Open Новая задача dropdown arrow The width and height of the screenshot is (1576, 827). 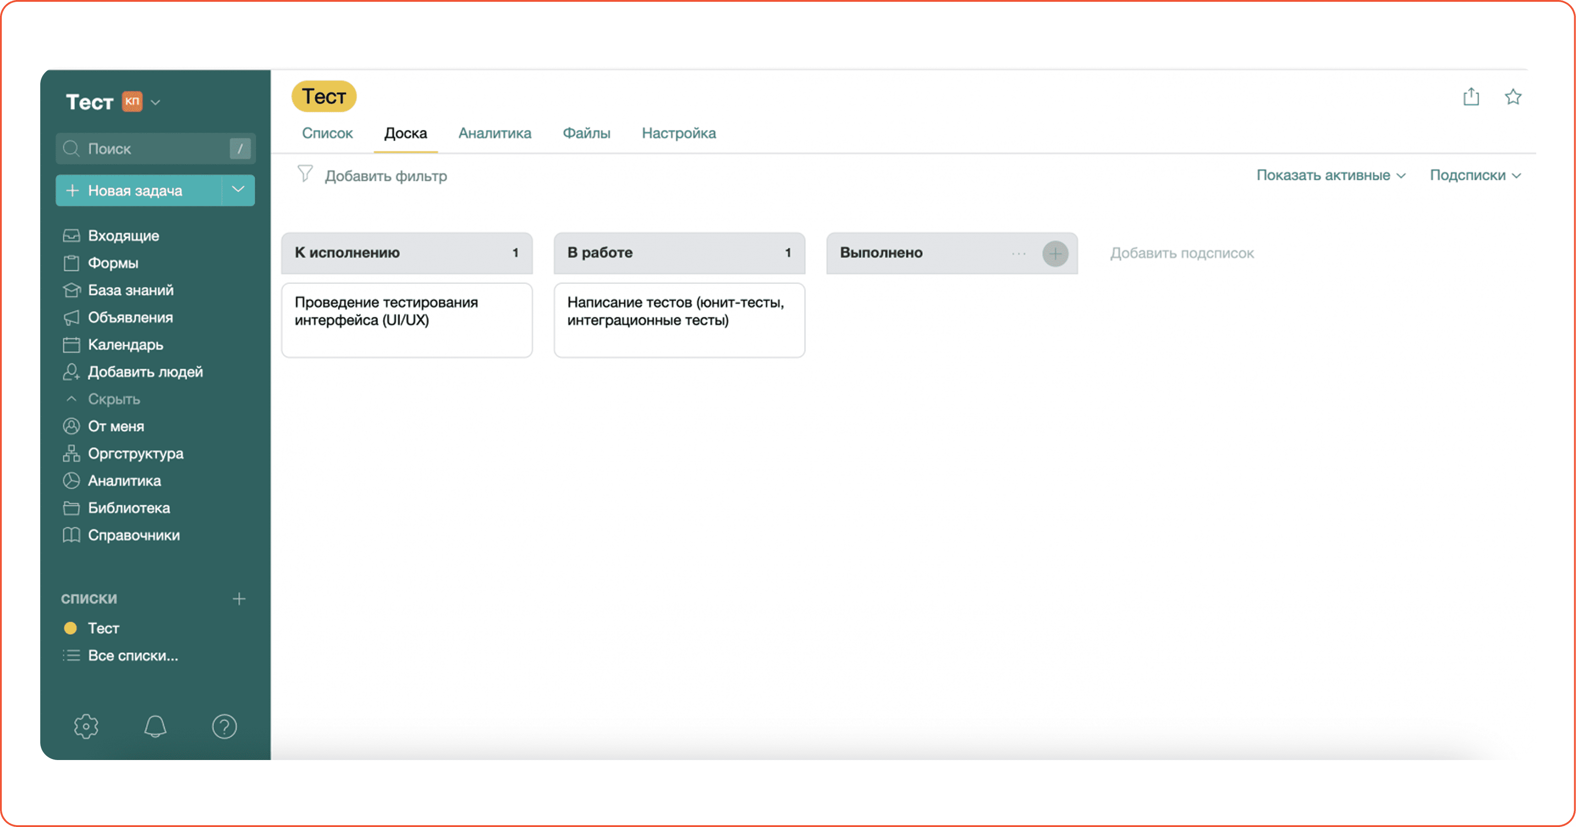[238, 190]
